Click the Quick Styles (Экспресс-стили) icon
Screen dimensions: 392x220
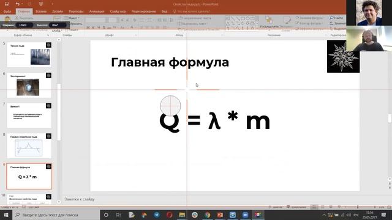point(287,20)
